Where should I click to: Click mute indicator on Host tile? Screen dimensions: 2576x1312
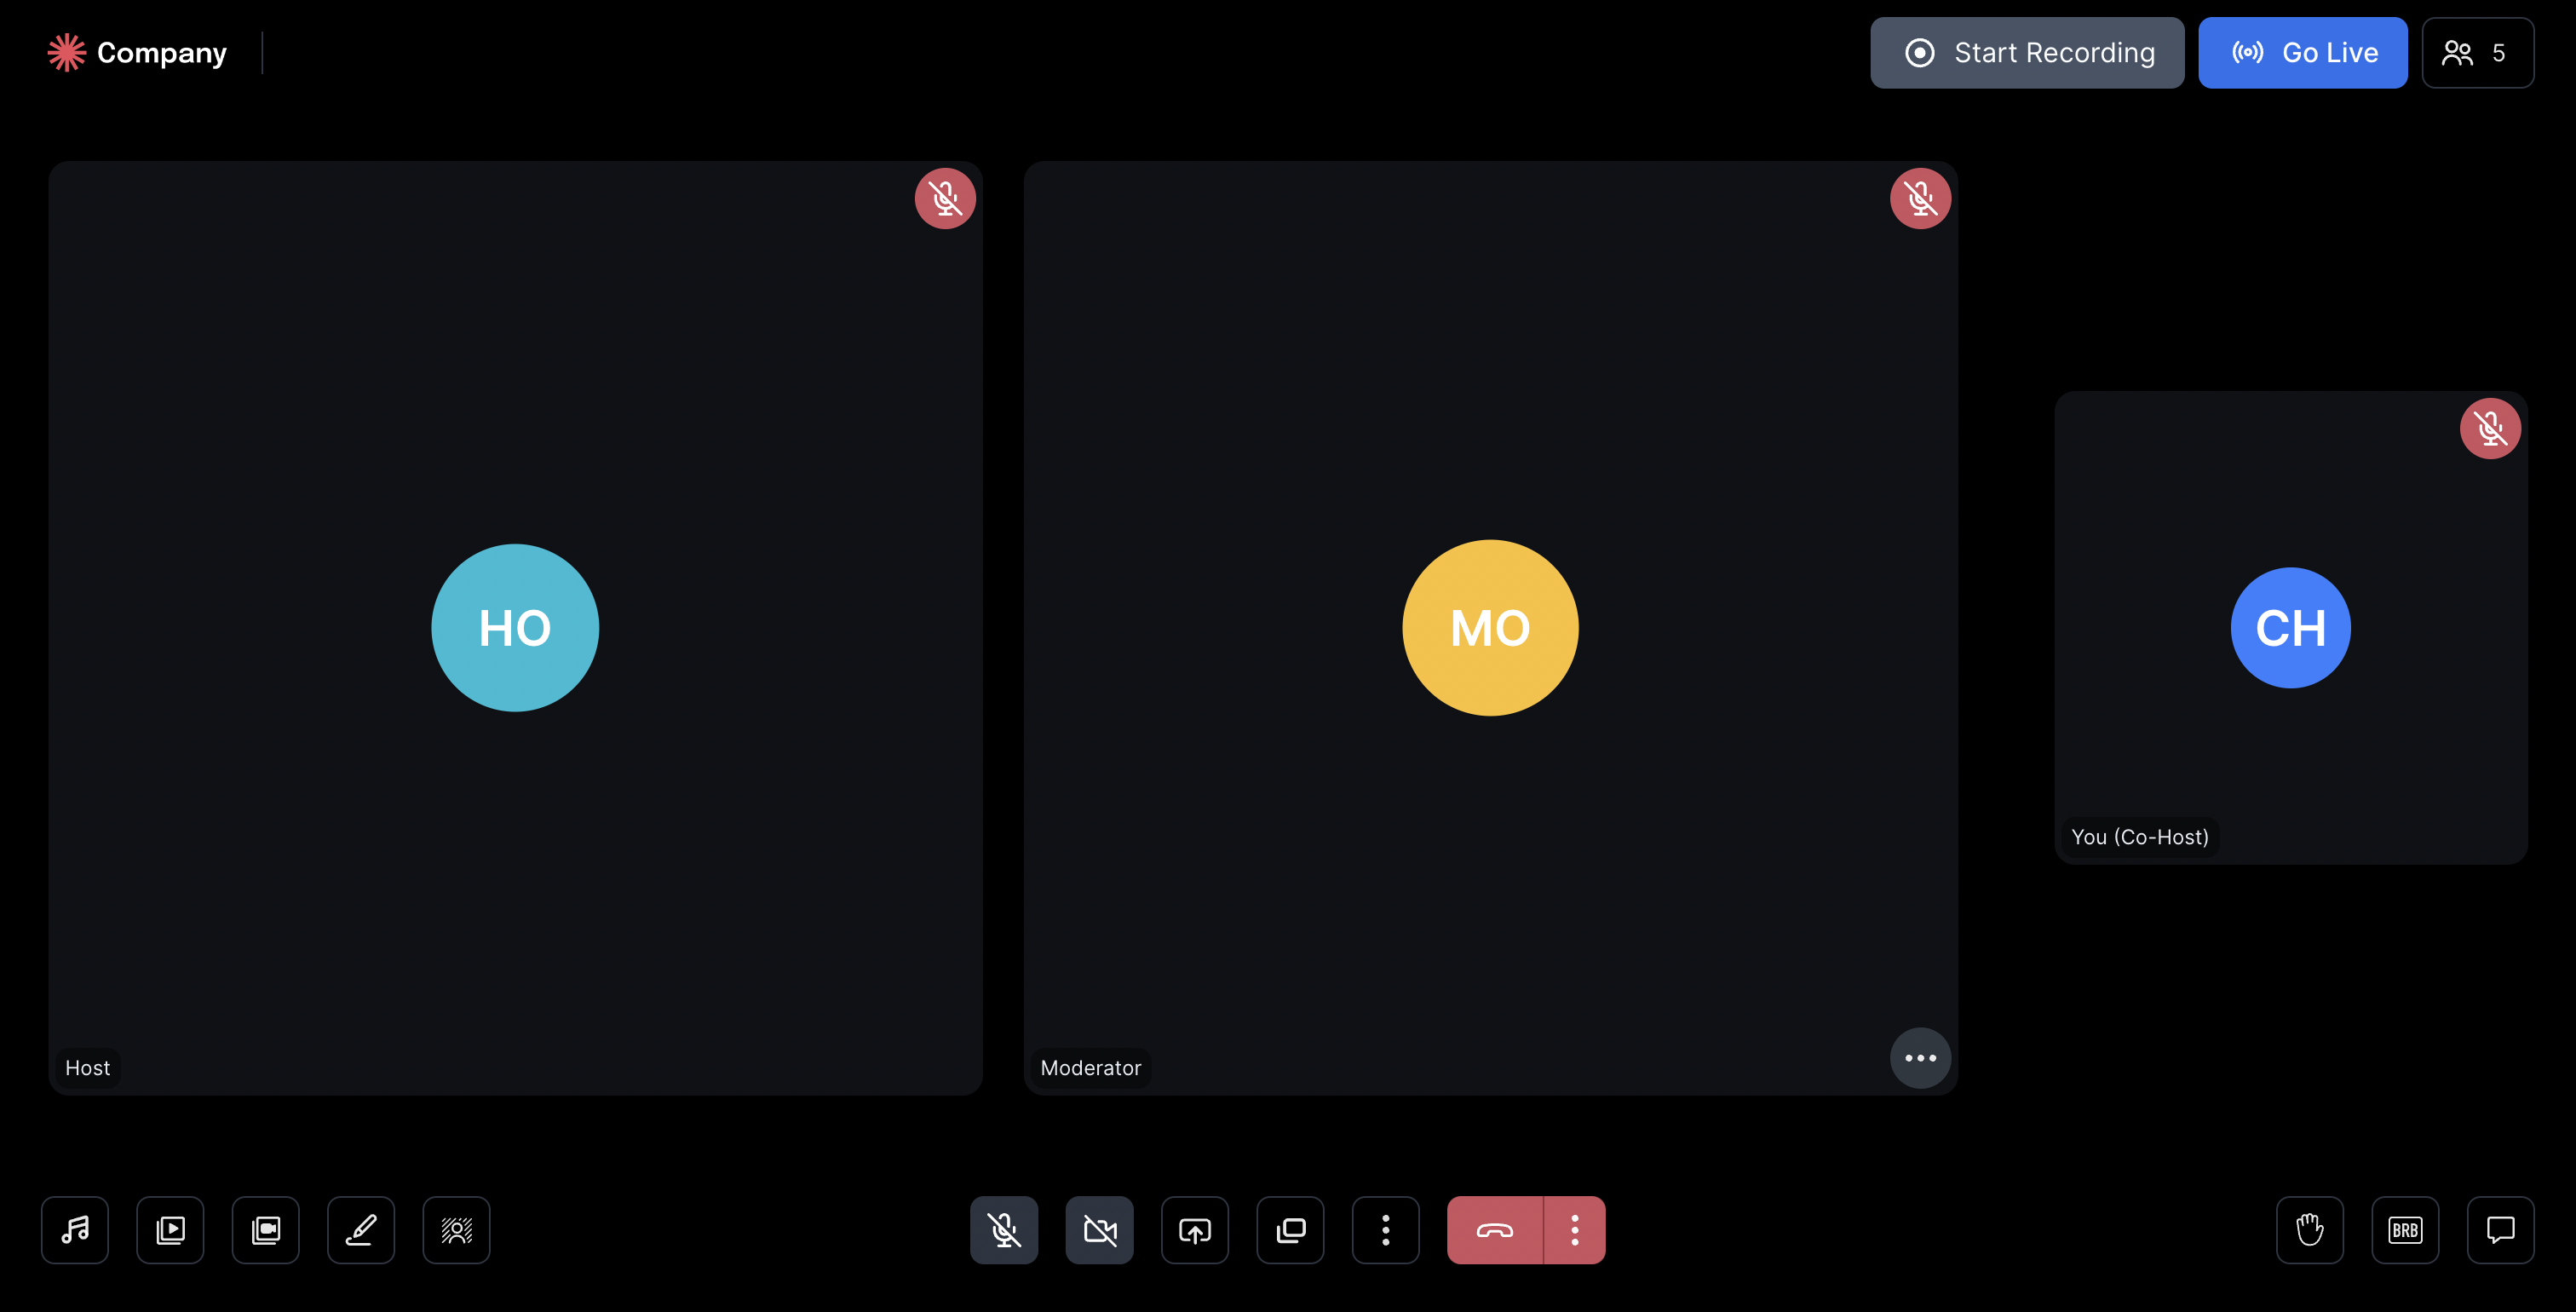click(x=945, y=199)
